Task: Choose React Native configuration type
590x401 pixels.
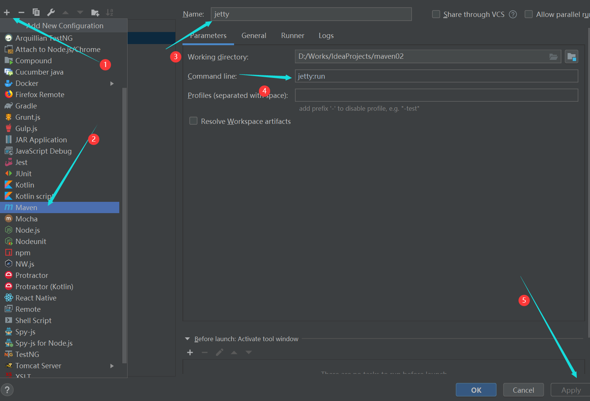Action: 60,298
